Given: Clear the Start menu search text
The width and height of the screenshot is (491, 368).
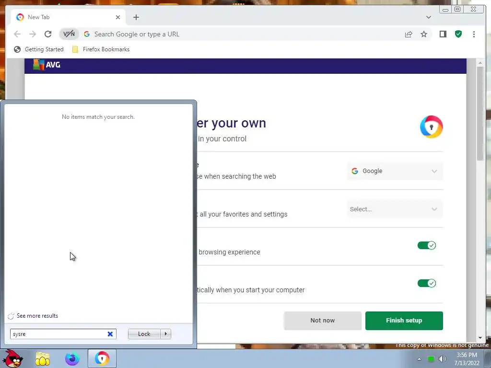Looking at the screenshot, I should pos(110,334).
